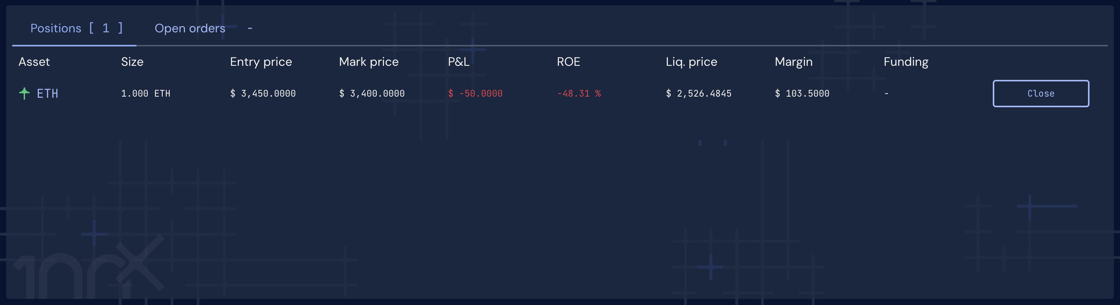Click the -48.31 % ROE value
This screenshot has width=1120, height=305.
579,93
